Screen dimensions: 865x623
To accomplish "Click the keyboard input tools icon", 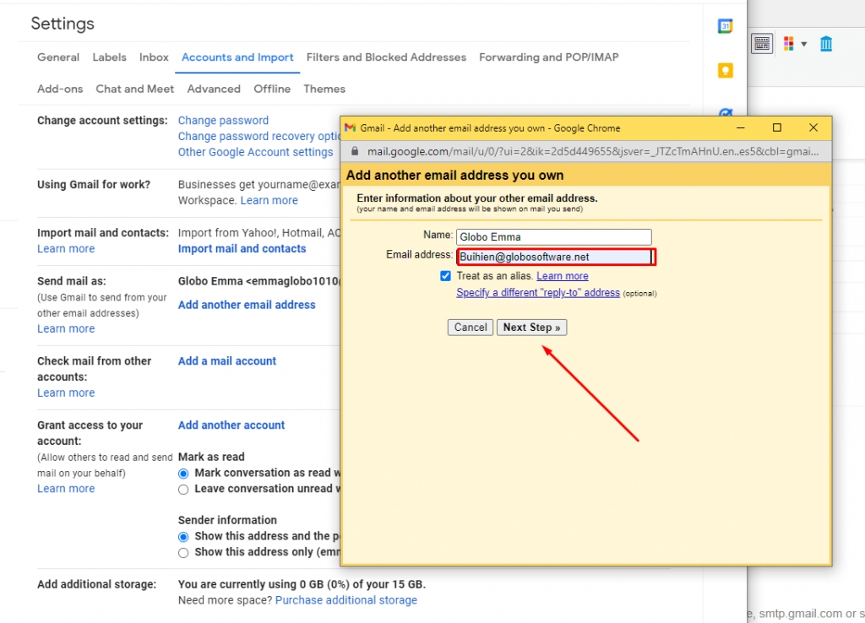I will click(x=761, y=44).
